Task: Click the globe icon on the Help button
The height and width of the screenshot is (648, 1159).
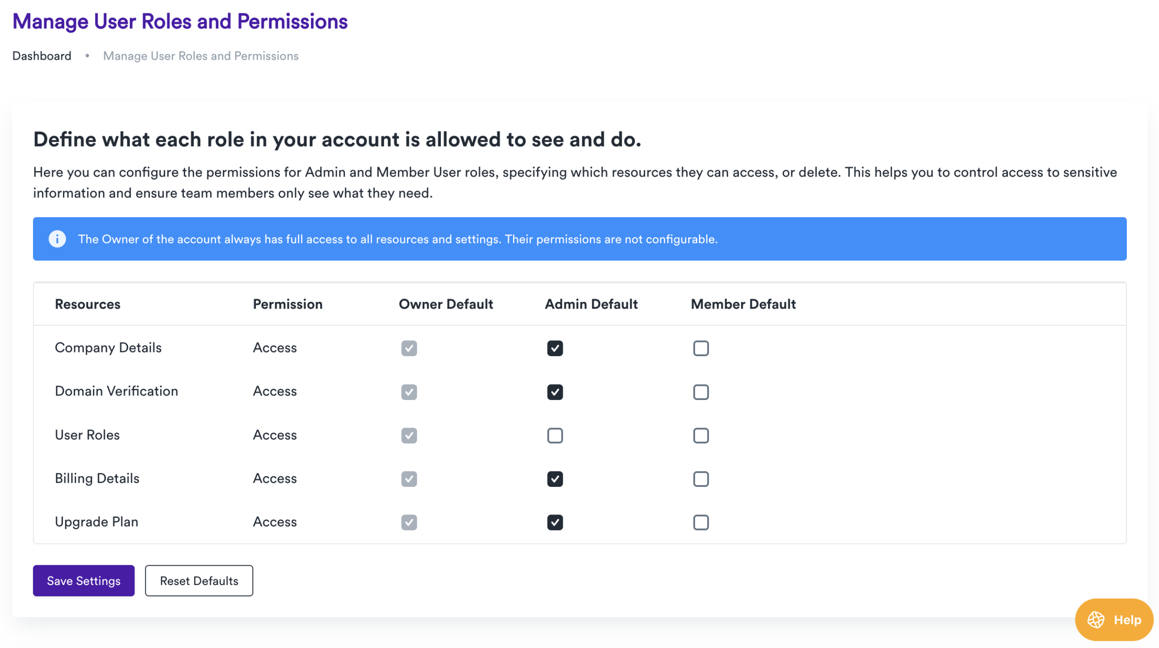Action: 1095,620
